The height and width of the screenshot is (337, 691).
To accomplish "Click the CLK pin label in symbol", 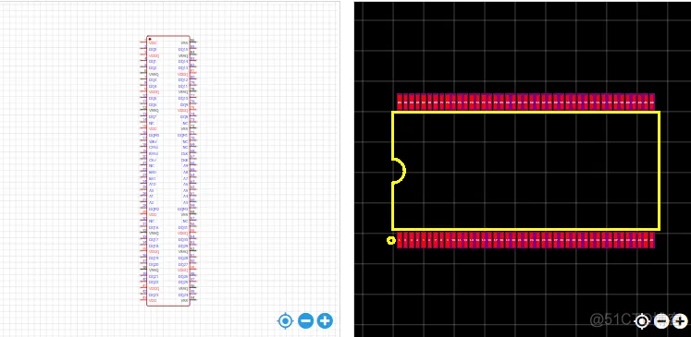I will 185,153.
